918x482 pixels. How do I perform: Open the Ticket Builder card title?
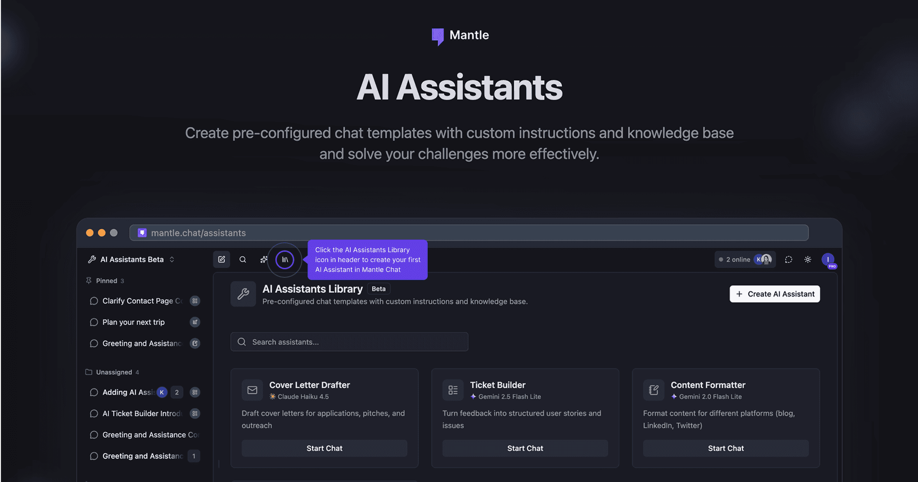[498, 385]
